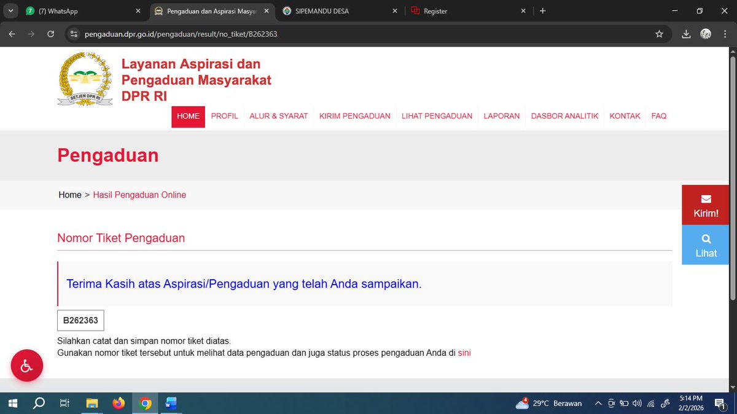This screenshot has height=414, width=737.
Task: Open taskbar search icon
Action: tap(39, 404)
